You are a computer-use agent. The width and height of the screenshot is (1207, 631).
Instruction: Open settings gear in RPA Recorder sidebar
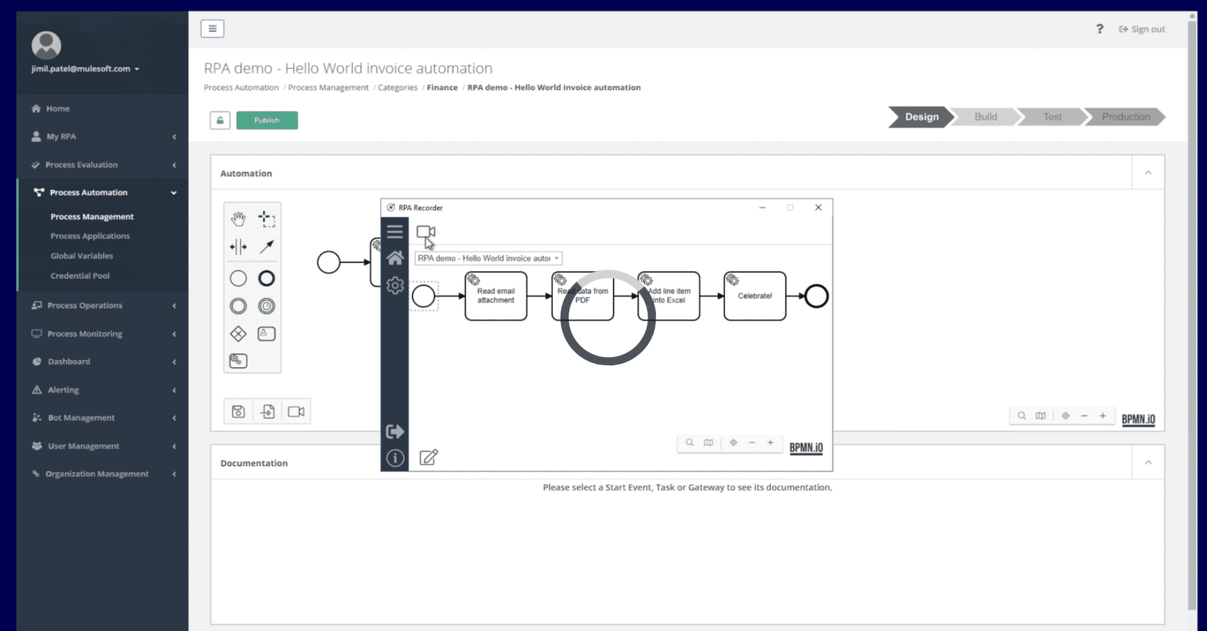pyautogui.click(x=395, y=286)
